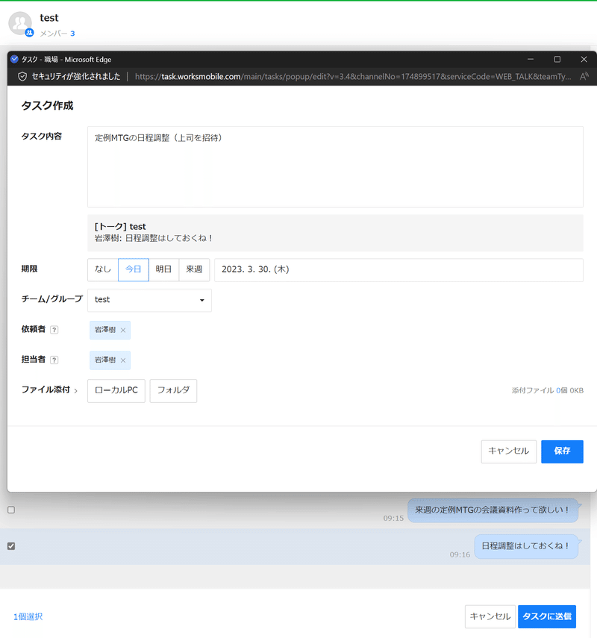Switch the deadline to 明日
597x638 pixels.
tap(163, 269)
